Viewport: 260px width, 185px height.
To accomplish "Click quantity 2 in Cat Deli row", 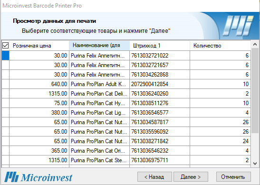I will (220, 94).
